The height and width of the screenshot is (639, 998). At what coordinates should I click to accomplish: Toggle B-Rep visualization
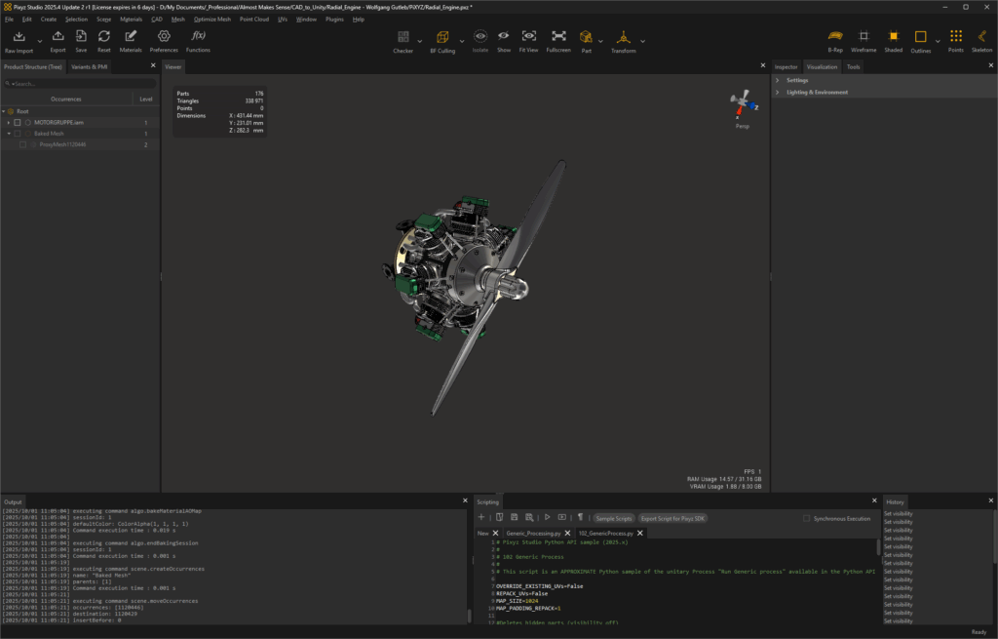point(835,36)
